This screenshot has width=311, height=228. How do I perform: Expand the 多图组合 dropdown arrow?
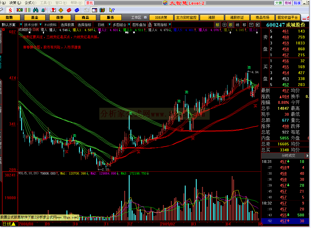point(129,25)
